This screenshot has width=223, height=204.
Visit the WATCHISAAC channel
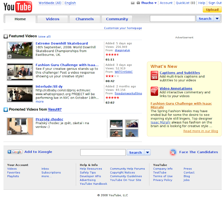(x=123, y=72)
